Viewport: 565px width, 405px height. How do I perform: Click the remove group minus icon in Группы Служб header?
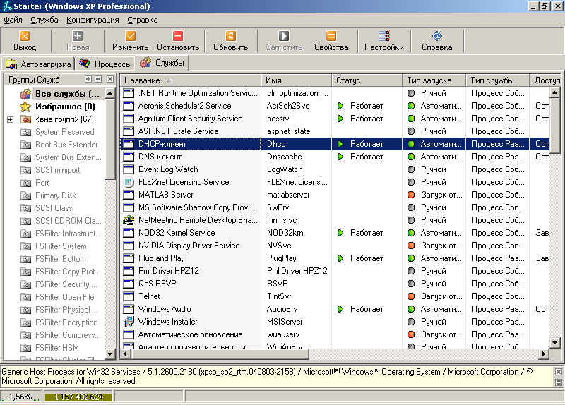(98, 79)
